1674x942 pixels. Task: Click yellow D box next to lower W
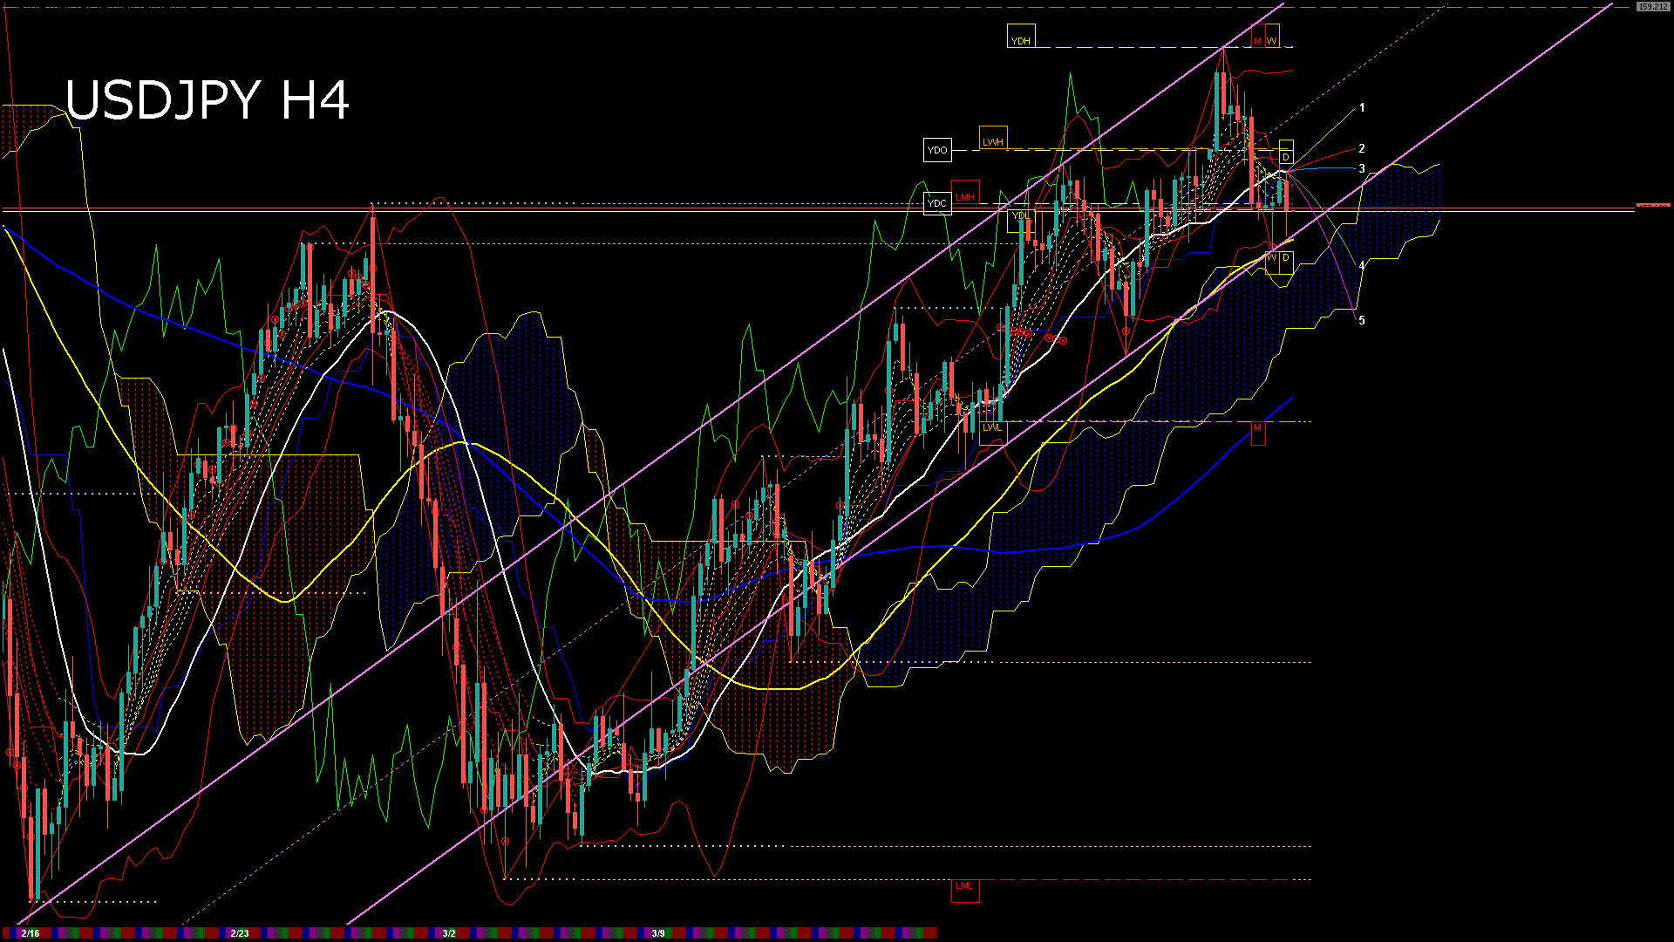[1286, 258]
